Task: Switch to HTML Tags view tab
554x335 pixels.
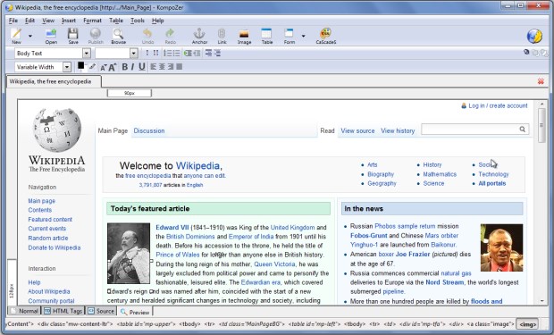Action: (63, 311)
